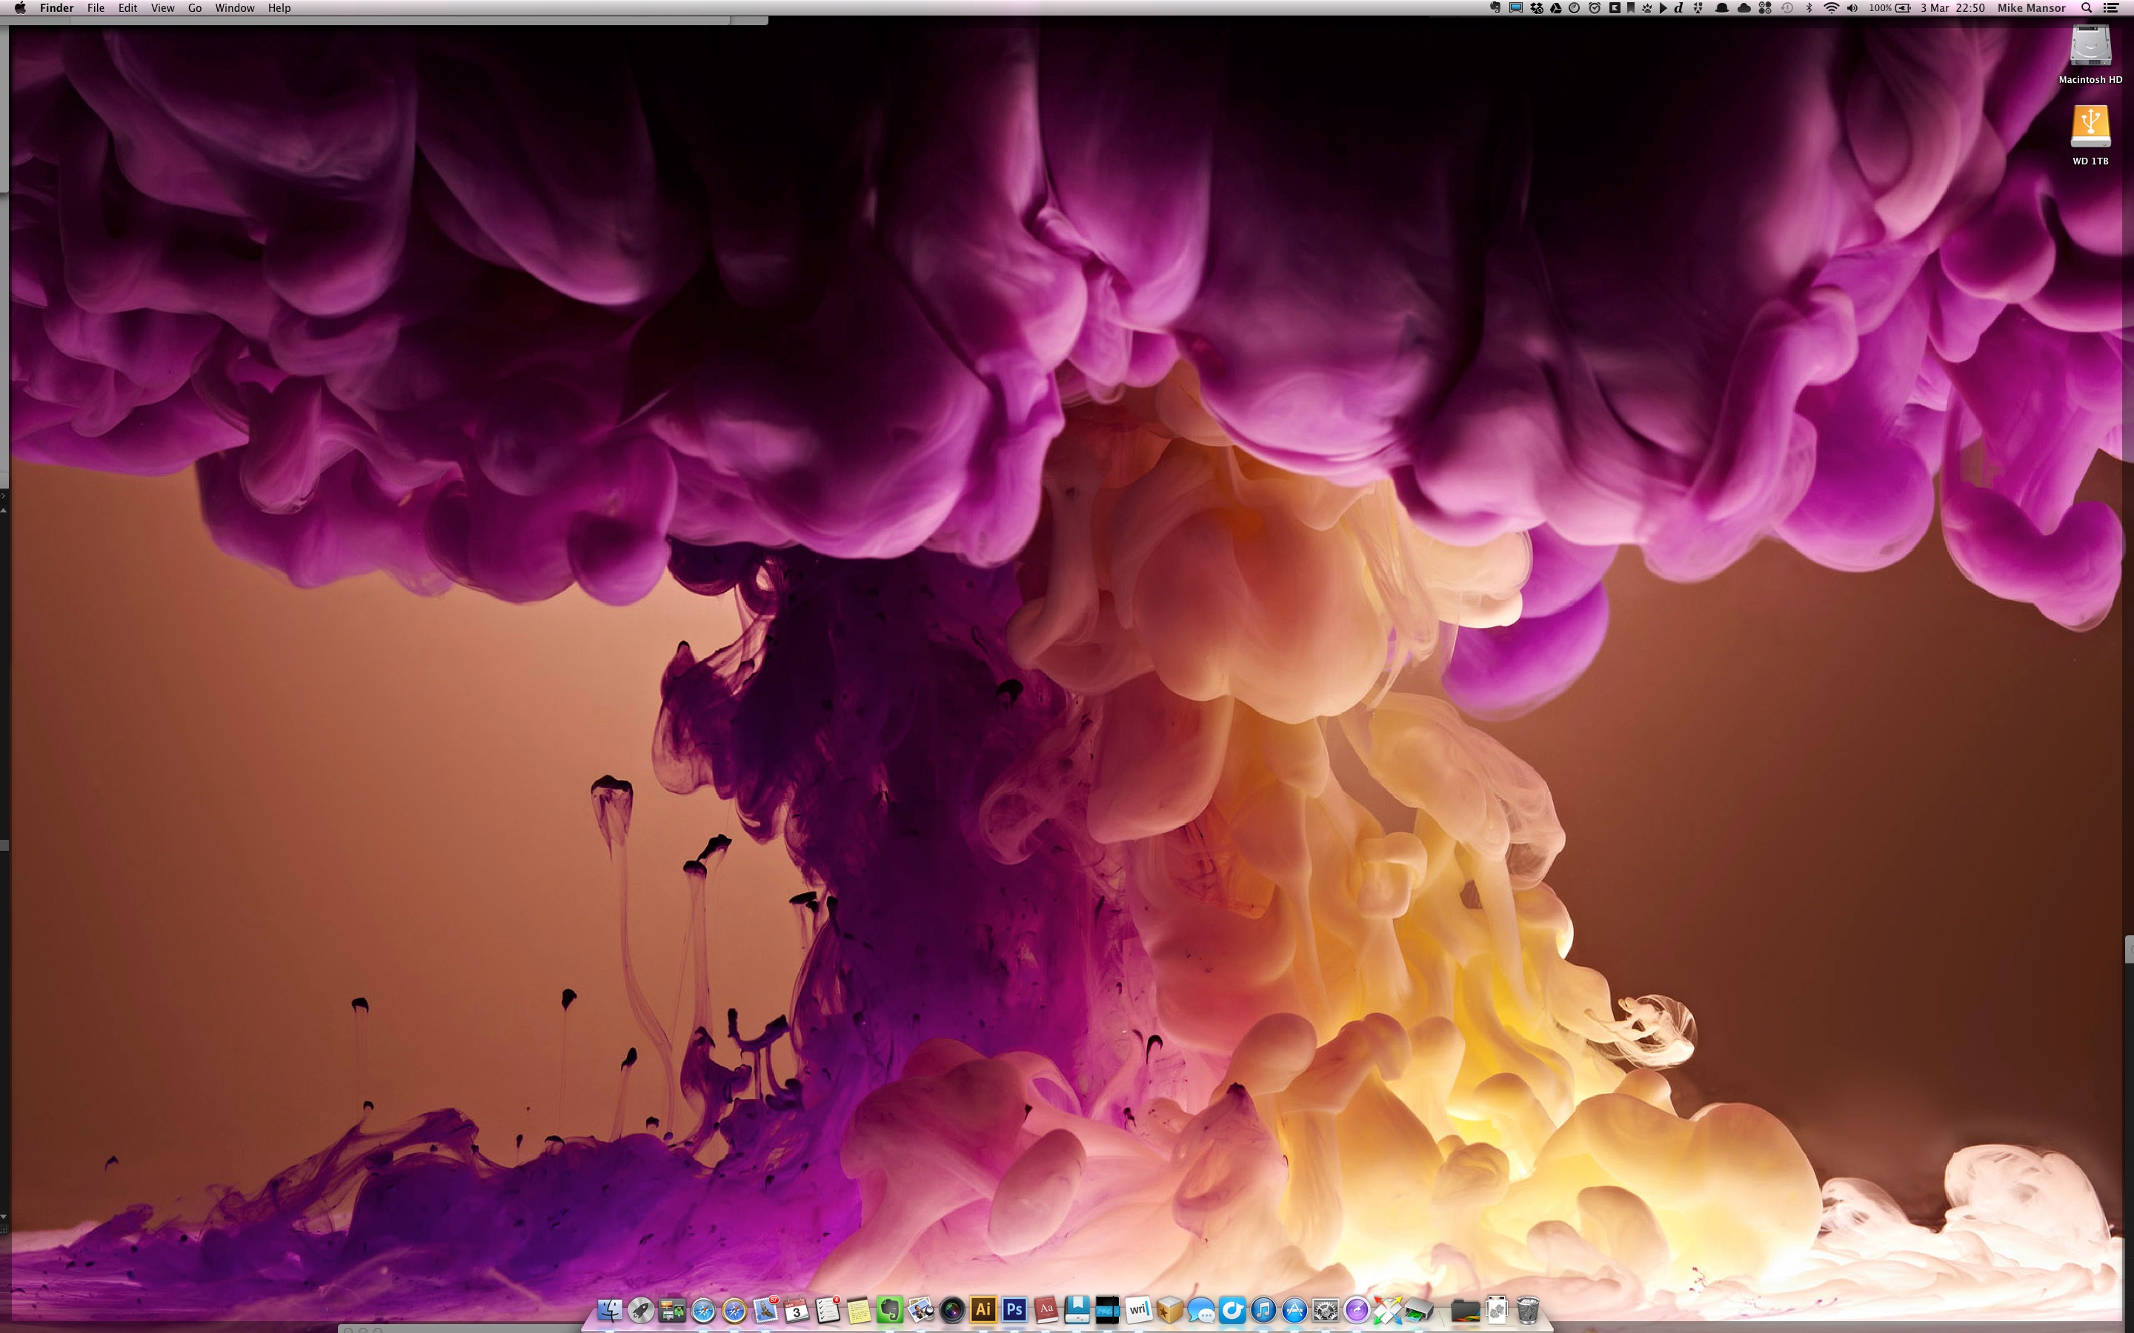The width and height of the screenshot is (2134, 1333).
Task: Open Messages chat bubble icon in Dock
Action: click(x=1200, y=1310)
